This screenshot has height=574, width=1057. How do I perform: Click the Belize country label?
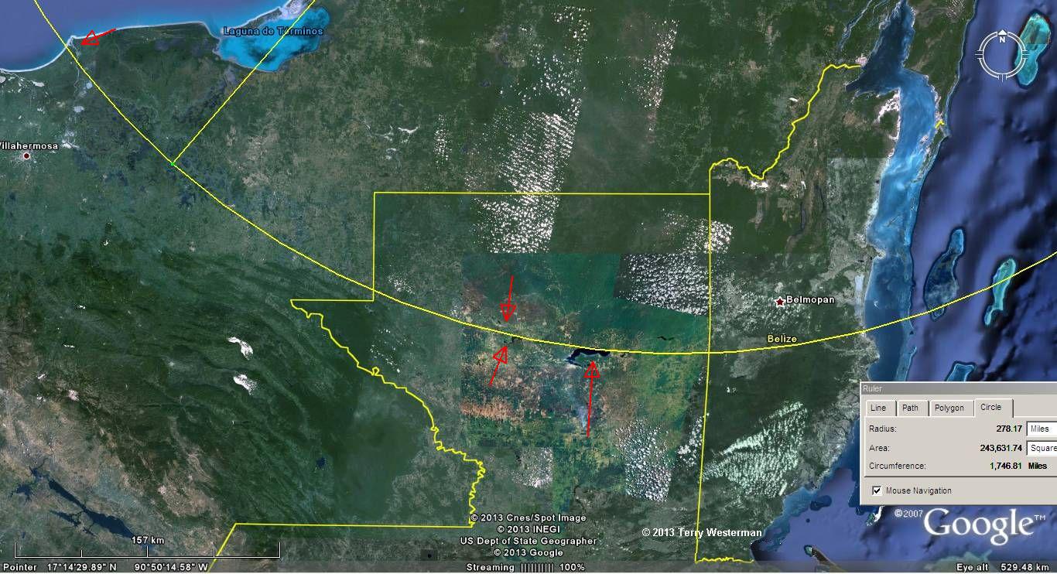pos(782,339)
